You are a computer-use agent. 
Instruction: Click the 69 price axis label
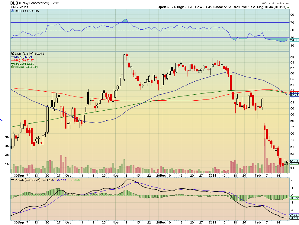(x=292, y=57)
